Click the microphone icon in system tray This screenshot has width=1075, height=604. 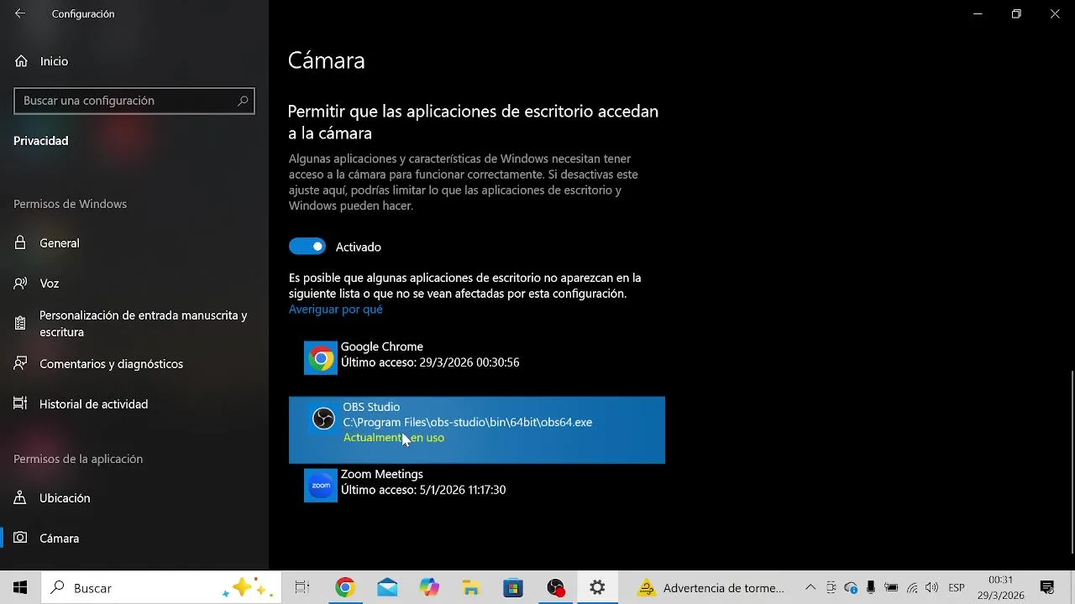tap(871, 588)
